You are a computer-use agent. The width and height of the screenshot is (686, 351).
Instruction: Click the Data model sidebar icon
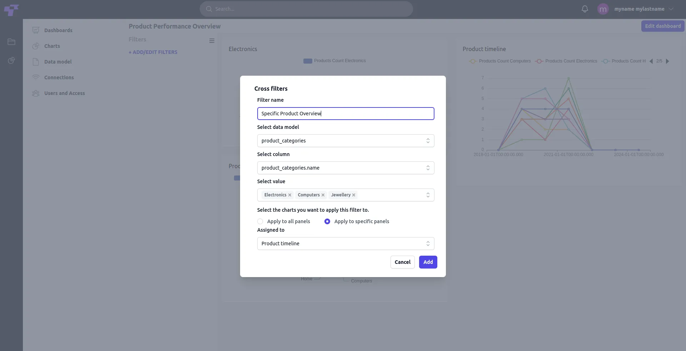pyautogui.click(x=36, y=62)
